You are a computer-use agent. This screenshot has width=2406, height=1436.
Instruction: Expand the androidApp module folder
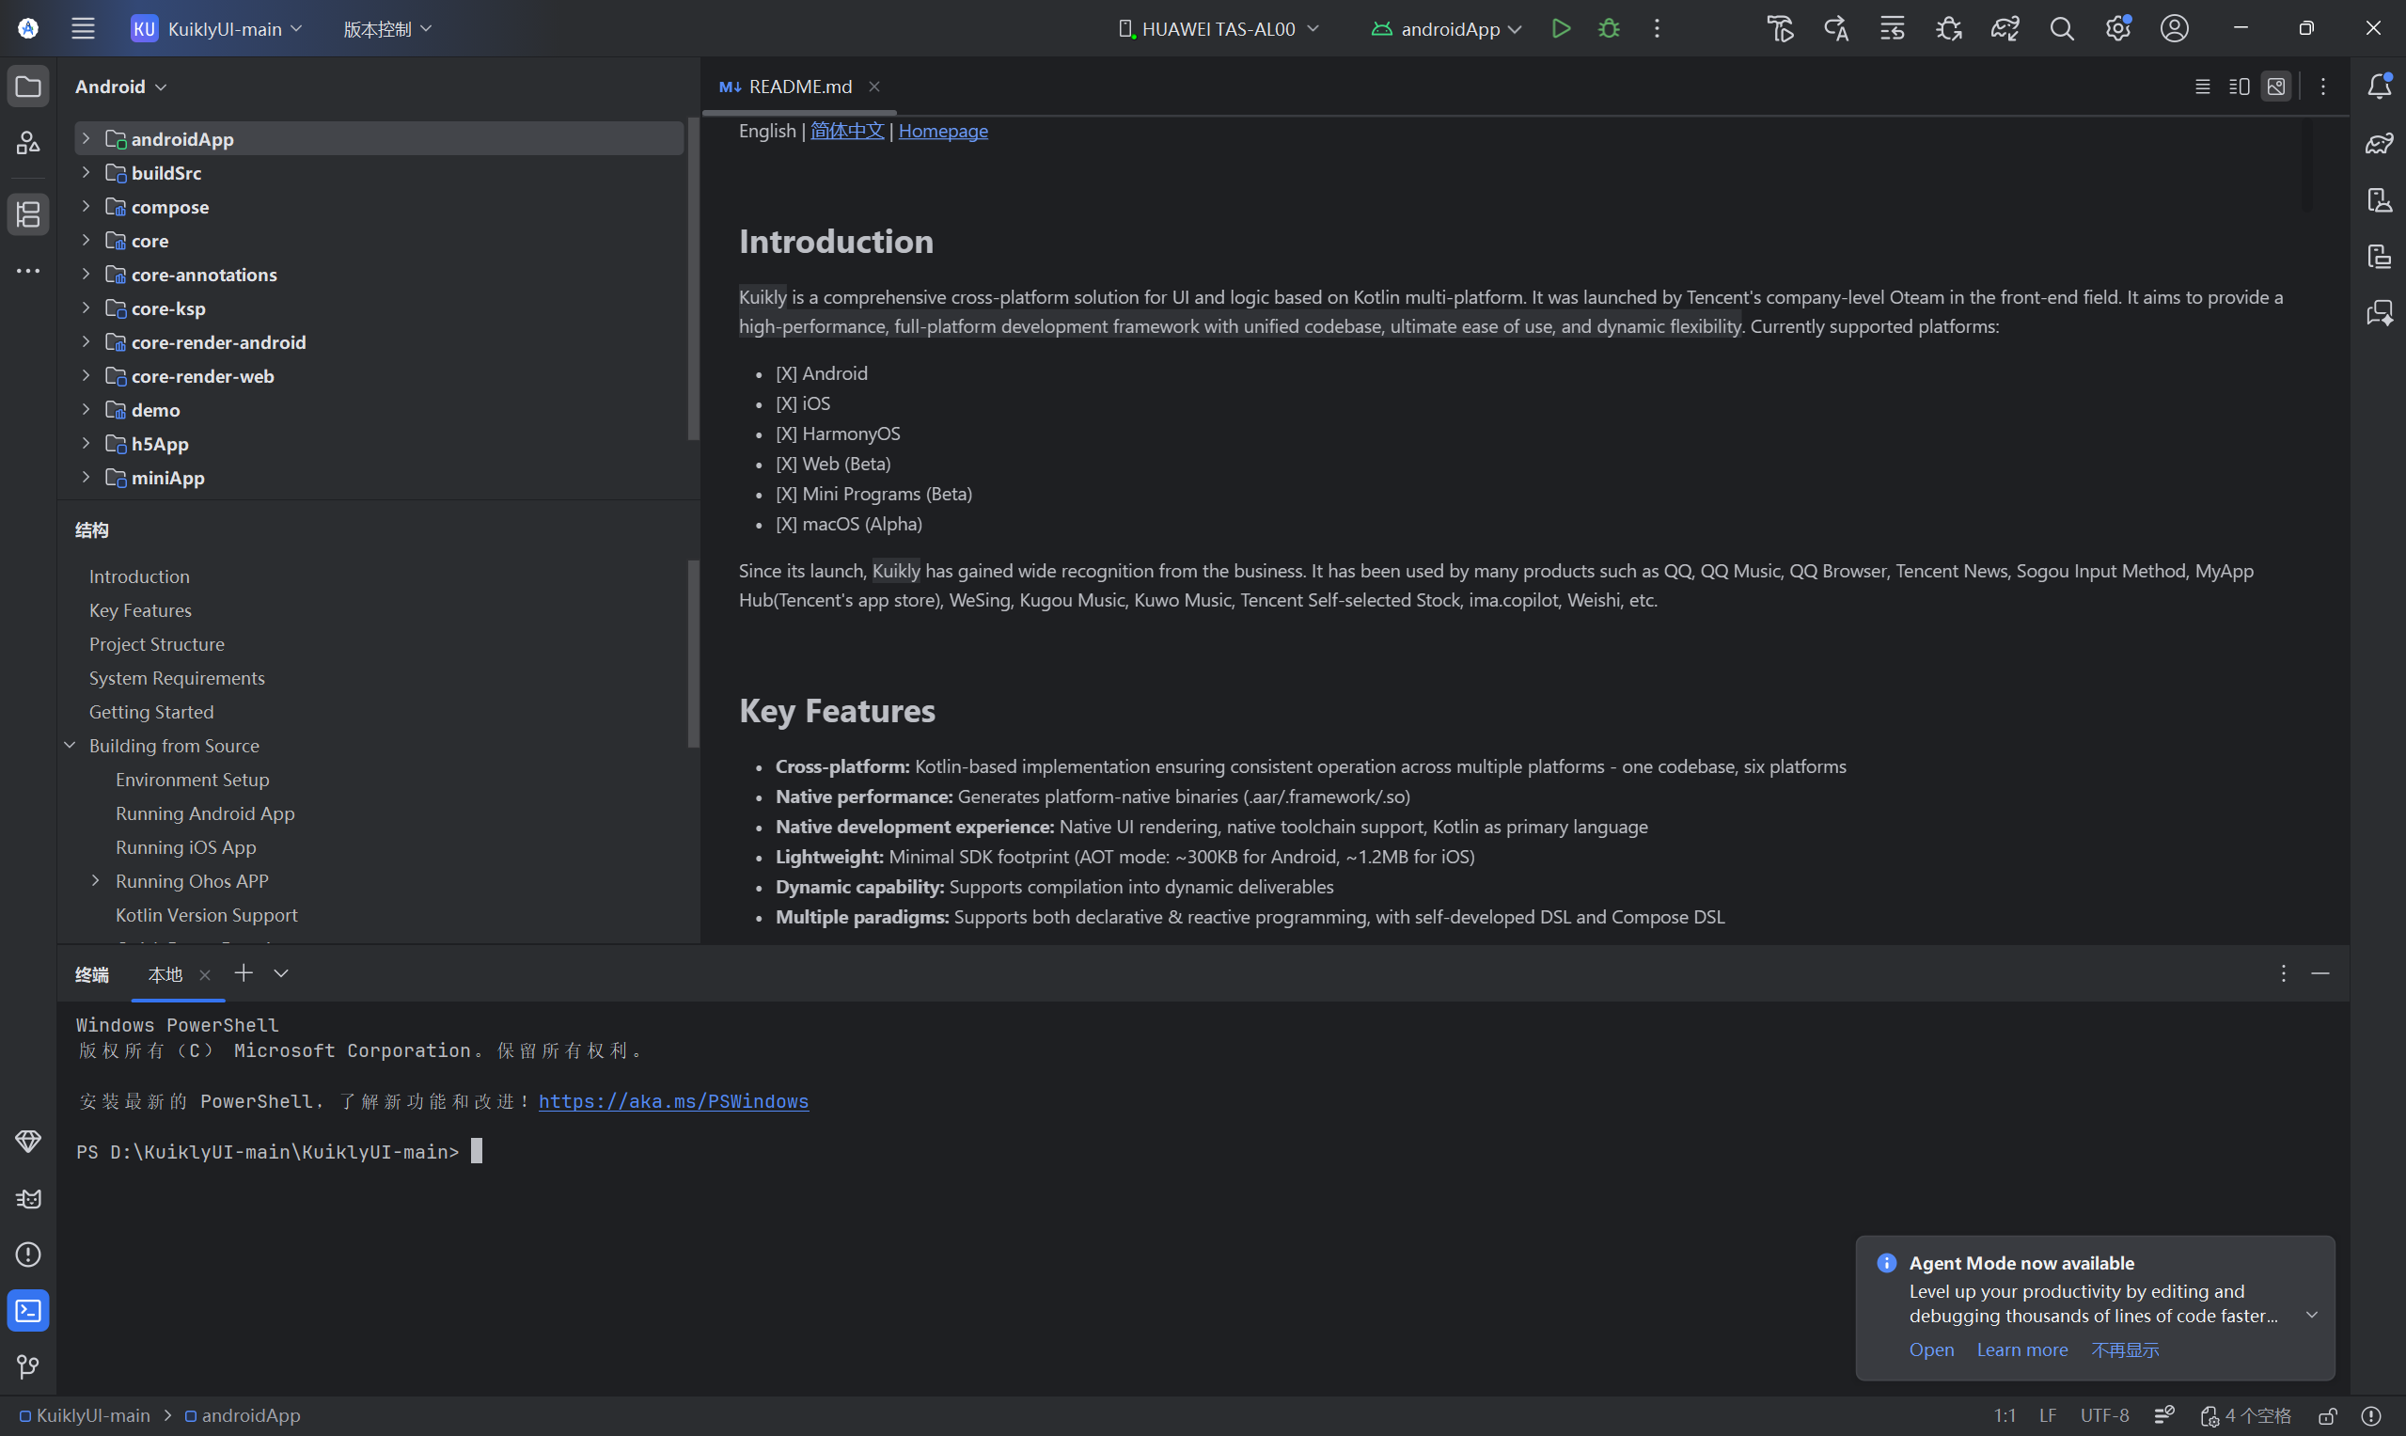click(x=86, y=138)
